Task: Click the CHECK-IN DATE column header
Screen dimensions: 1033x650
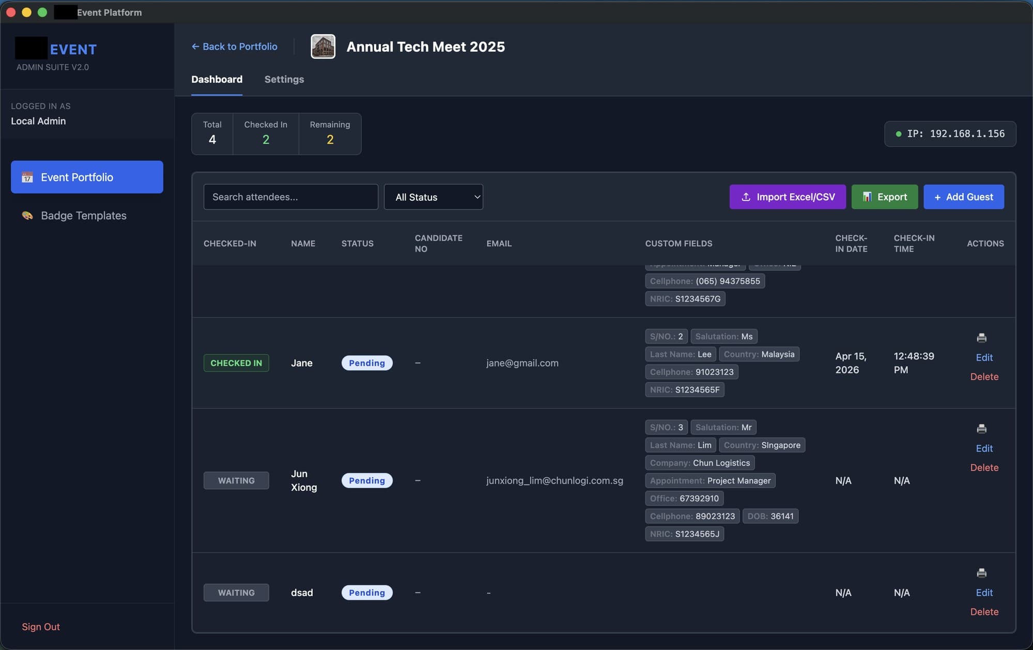Action: [x=851, y=244]
